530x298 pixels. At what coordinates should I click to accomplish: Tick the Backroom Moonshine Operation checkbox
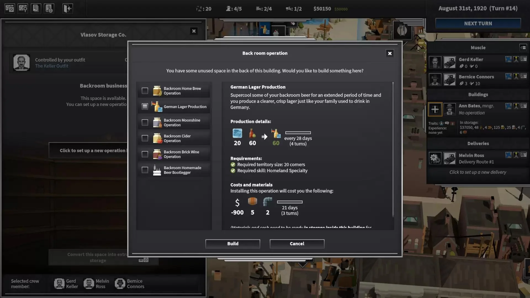click(x=145, y=123)
